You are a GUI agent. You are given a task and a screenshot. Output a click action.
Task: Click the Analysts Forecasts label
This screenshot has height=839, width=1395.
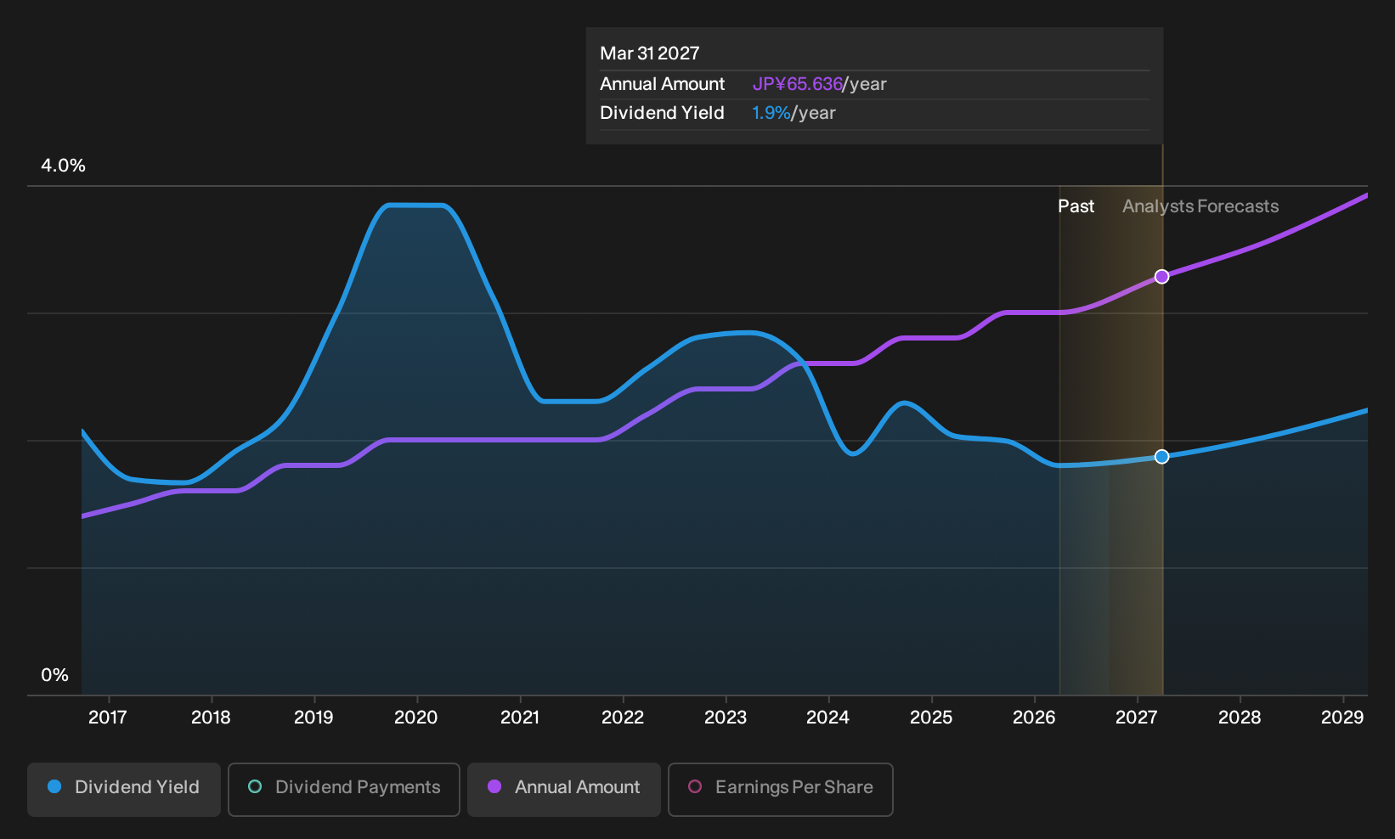1200,206
